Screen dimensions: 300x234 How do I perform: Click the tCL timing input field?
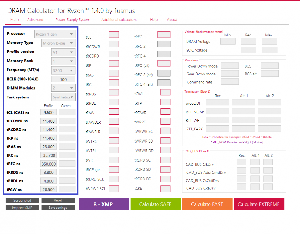click(114, 35)
